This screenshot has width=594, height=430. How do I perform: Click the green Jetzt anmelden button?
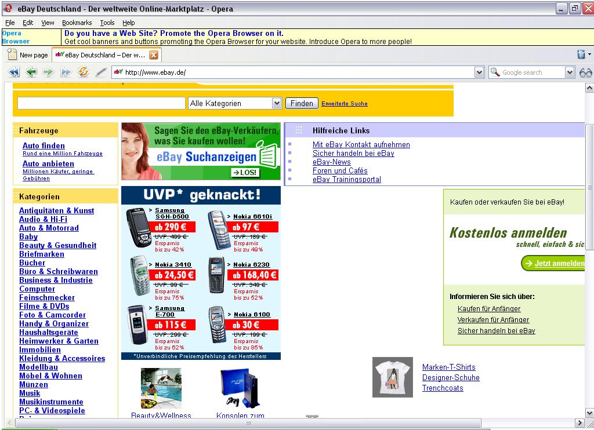(x=553, y=263)
